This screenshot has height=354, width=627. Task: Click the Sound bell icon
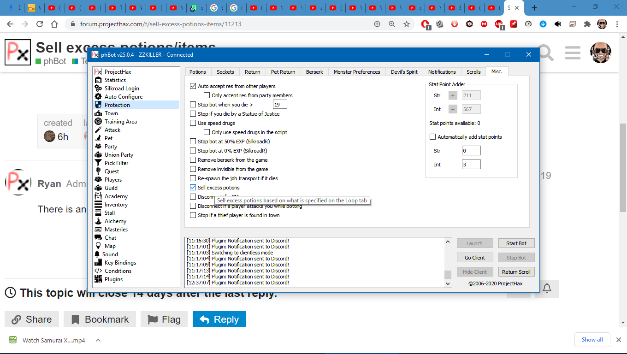pyautogui.click(x=97, y=254)
